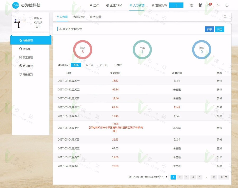
Task: Open 通讯录 in the sidebar
Action: [25, 49]
